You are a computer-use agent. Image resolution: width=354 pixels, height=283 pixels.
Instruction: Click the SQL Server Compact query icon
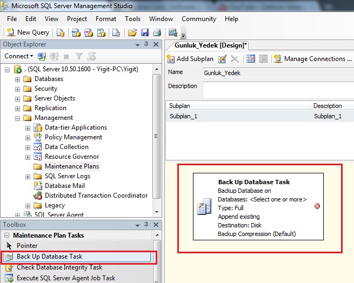click(116, 32)
